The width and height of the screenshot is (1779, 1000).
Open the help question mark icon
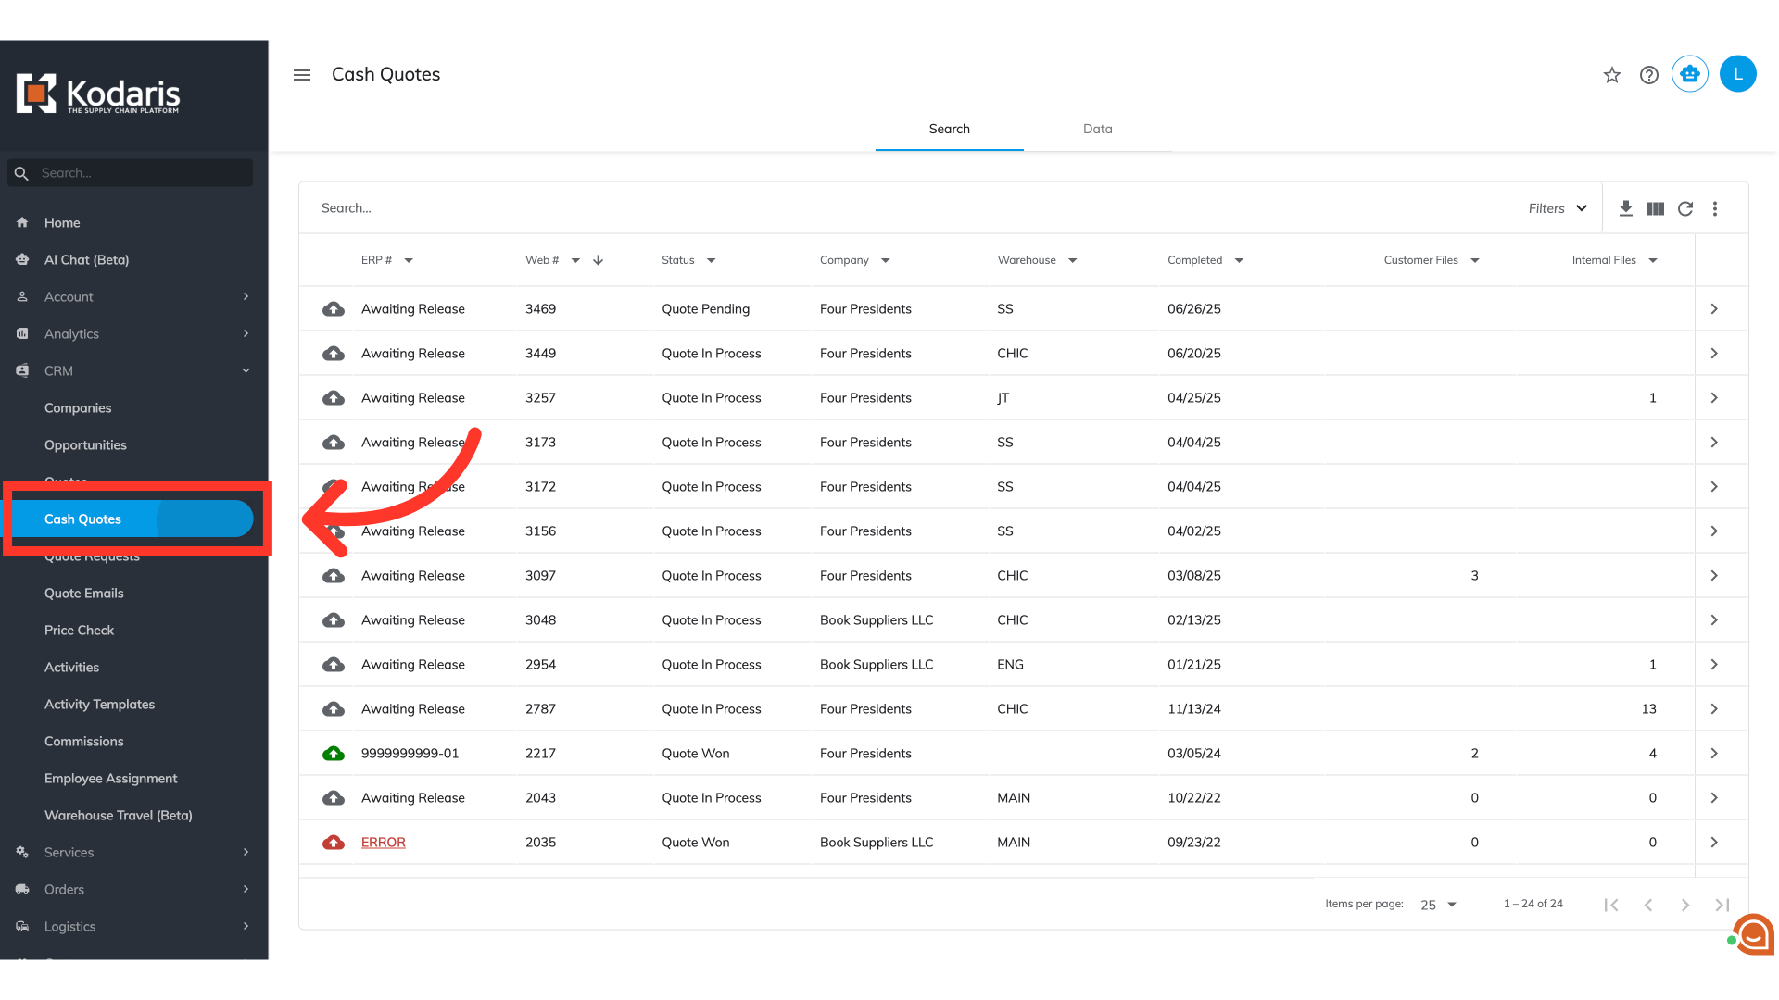click(1649, 75)
